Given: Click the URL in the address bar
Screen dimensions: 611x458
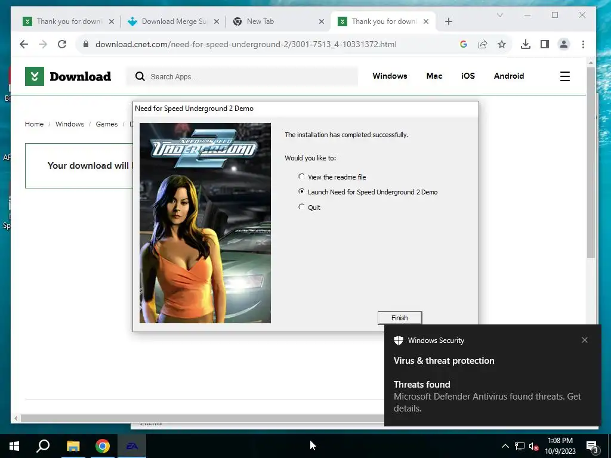Looking at the screenshot, I should pos(246,44).
